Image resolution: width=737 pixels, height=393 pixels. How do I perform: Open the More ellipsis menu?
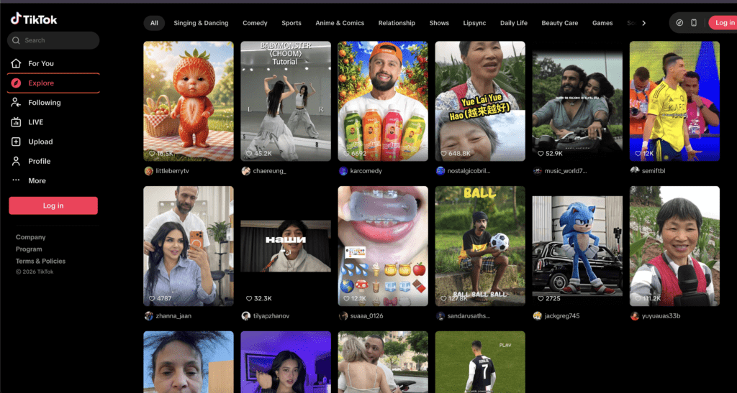point(16,180)
